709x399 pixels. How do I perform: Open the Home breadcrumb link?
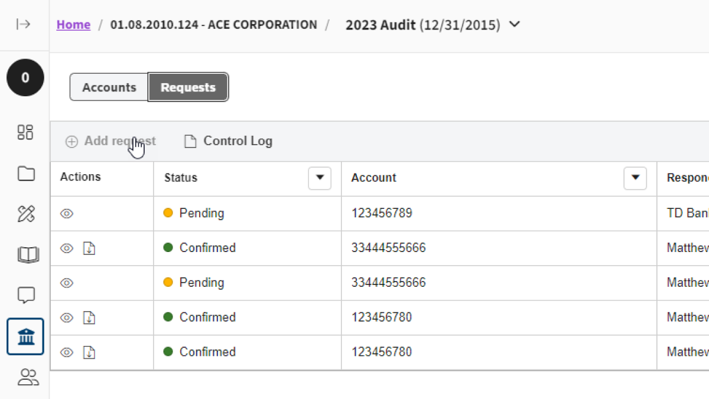pyautogui.click(x=73, y=24)
